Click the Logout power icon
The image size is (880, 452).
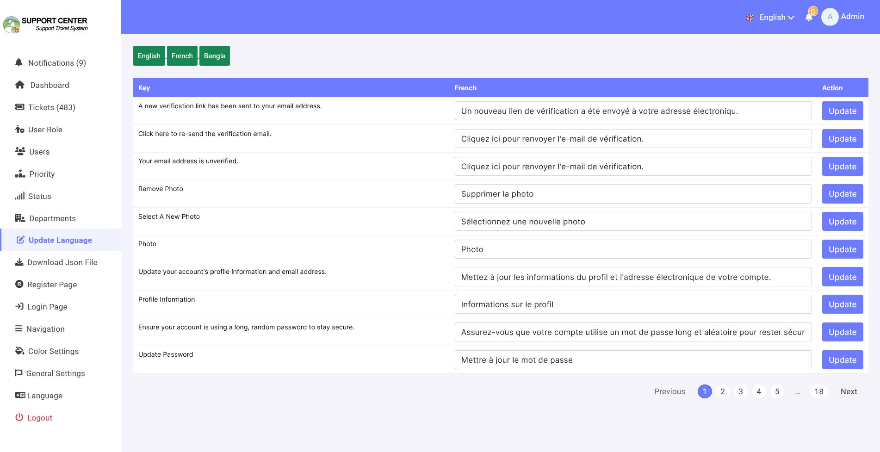pos(19,418)
